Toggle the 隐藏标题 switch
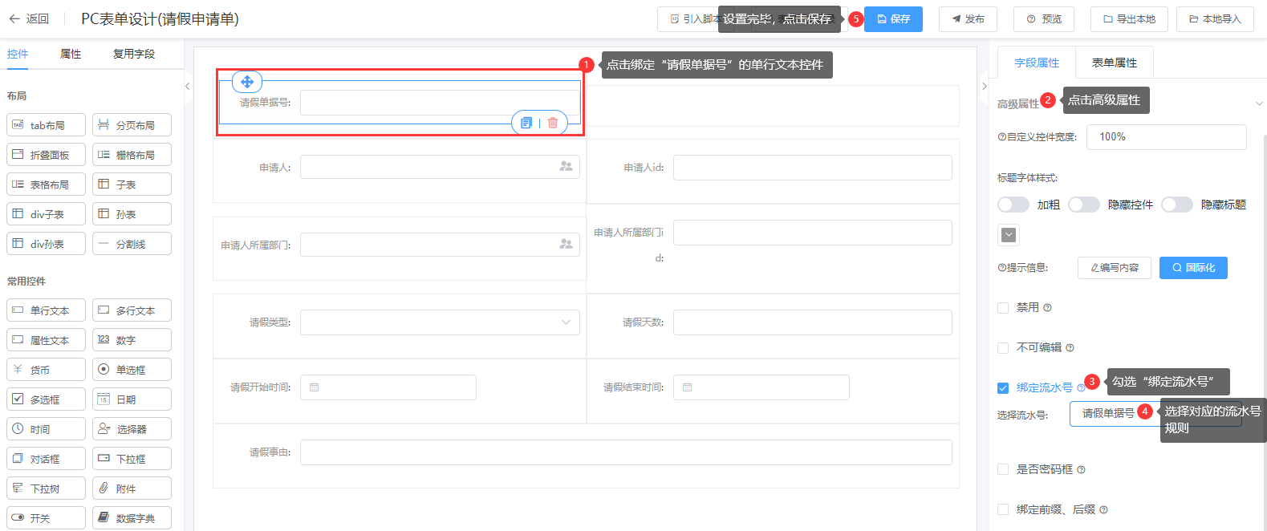Screen dimensions: 1267x531 point(1177,205)
